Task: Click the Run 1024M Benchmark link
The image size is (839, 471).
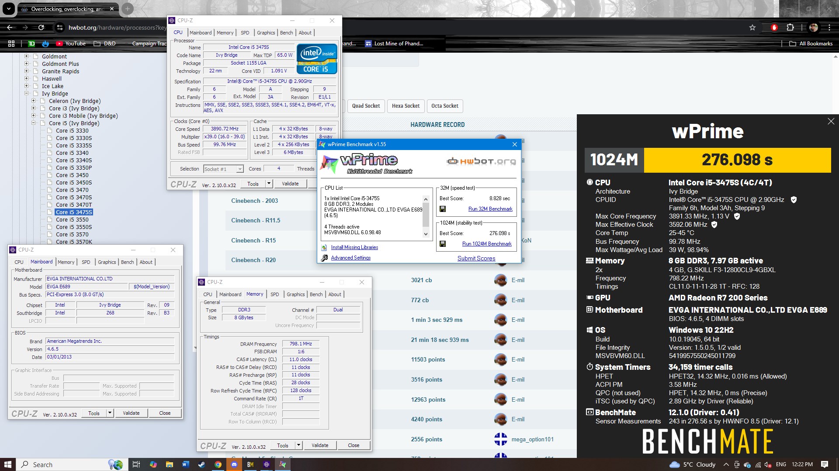Action: [x=487, y=244]
